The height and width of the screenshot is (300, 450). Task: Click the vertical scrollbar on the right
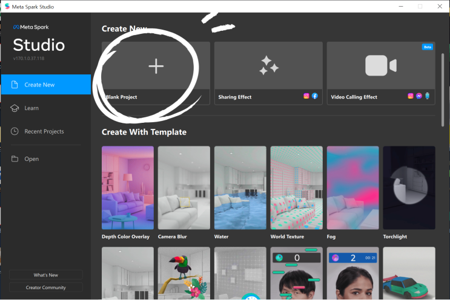(442, 91)
